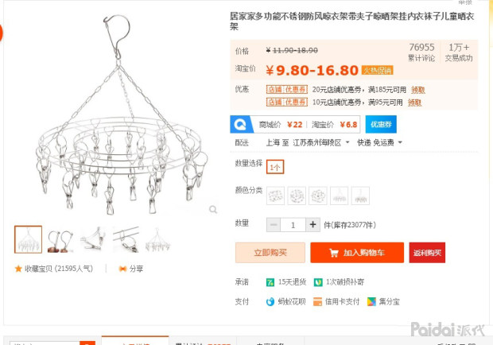The image size is (493, 345).
Task: Click the Ant Huabei payment icon
Action: [x=270, y=301]
